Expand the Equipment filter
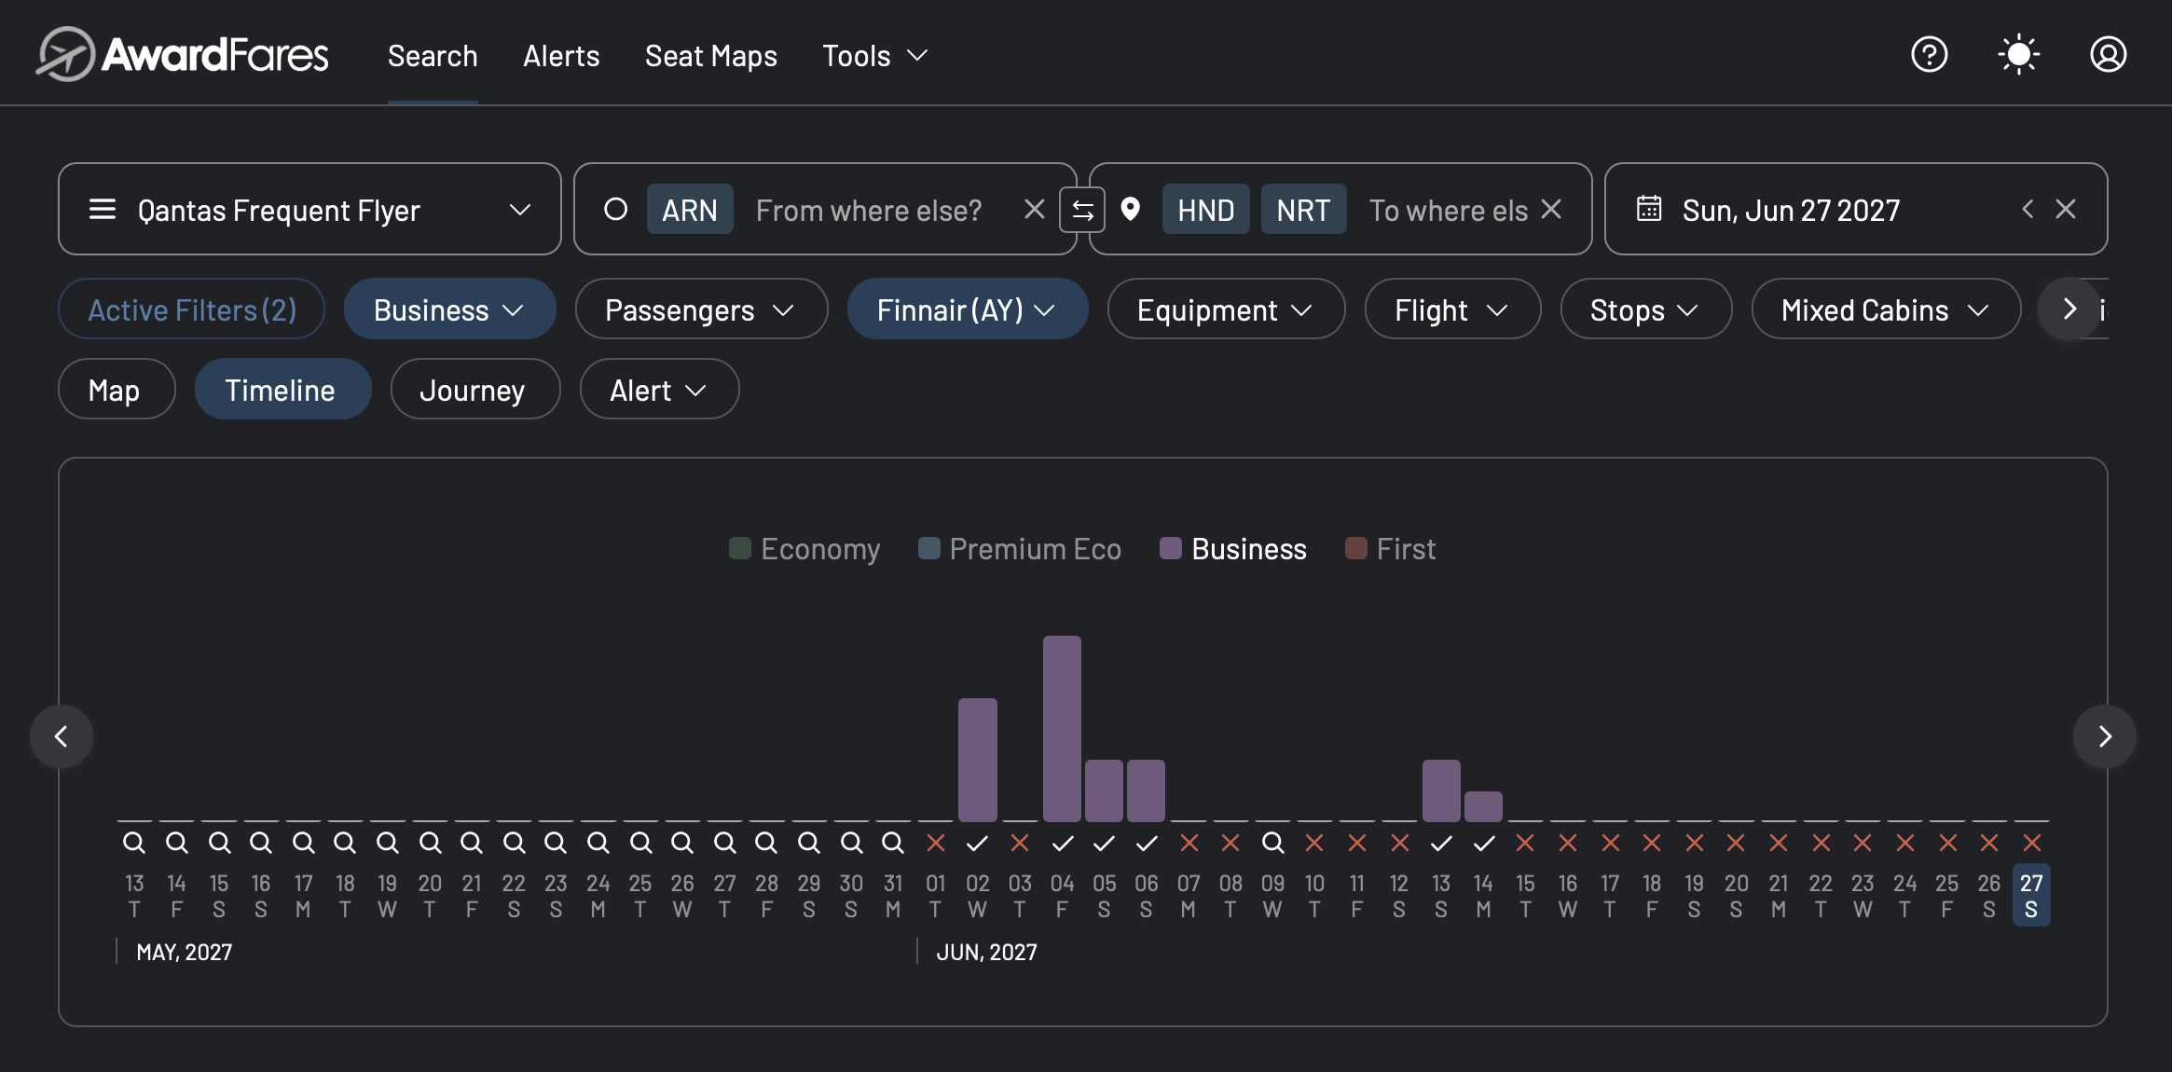The width and height of the screenshot is (2172, 1072). pos(1226,309)
